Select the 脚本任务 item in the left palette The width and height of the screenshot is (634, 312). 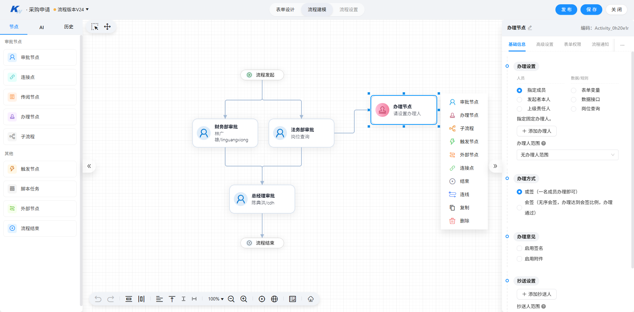click(x=40, y=189)
